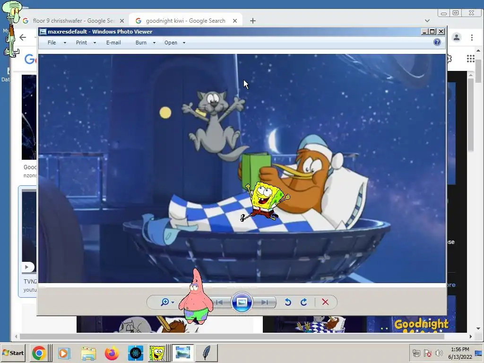Screen dimensions: 484x363
Task: Open the Chrome profile icon
Action: click(457, 37)
